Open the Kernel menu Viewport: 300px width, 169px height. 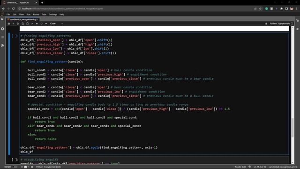[x=36, y=15]
